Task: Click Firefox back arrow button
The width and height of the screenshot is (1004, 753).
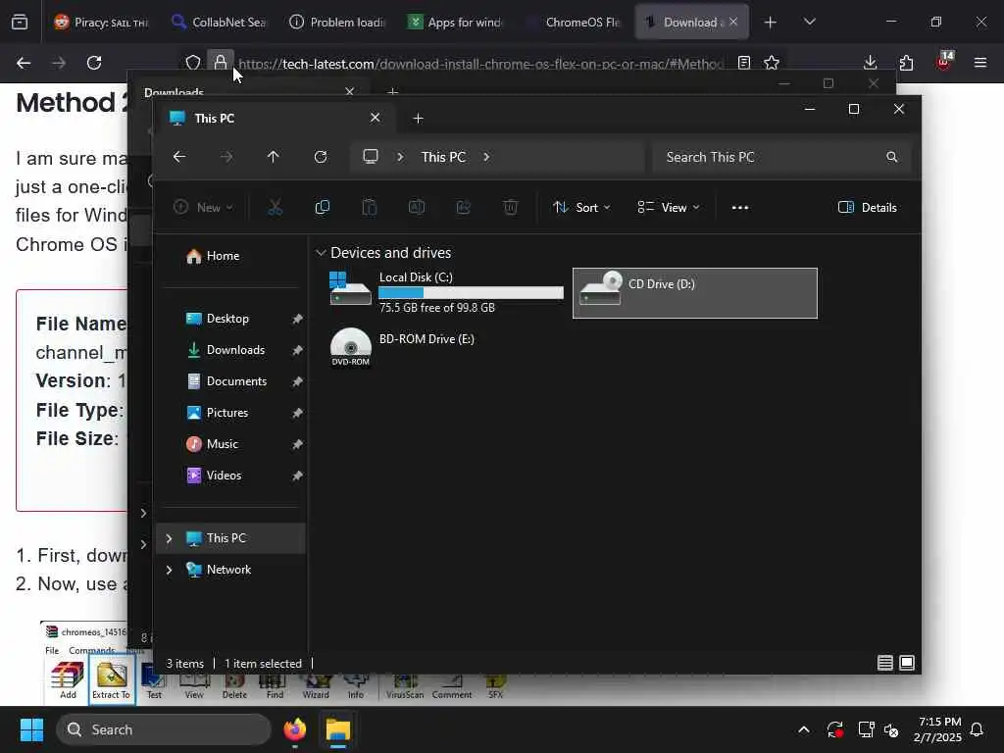Action: [24, 63]
